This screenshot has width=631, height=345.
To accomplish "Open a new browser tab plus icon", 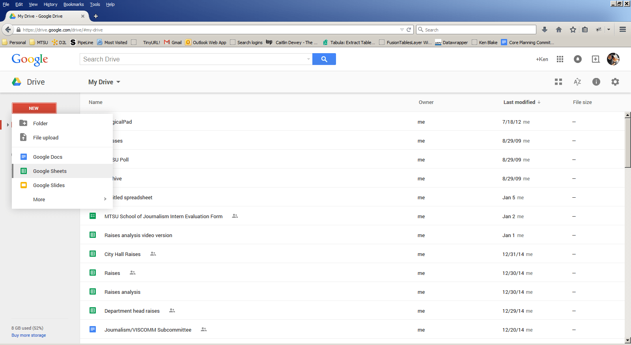I will [96, 16].
